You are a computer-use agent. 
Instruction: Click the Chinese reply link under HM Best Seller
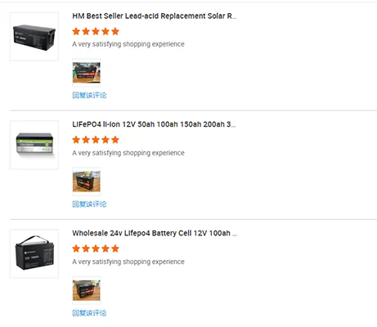pyautogui.click(x=89, y=96)
